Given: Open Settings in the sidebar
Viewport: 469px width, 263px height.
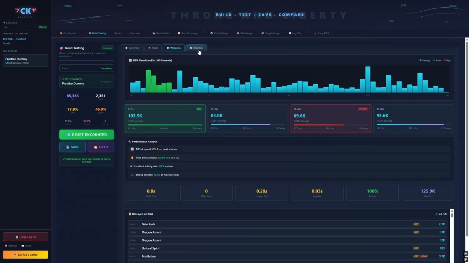Looking at the screenshot, I should click(x=11, y=245).
